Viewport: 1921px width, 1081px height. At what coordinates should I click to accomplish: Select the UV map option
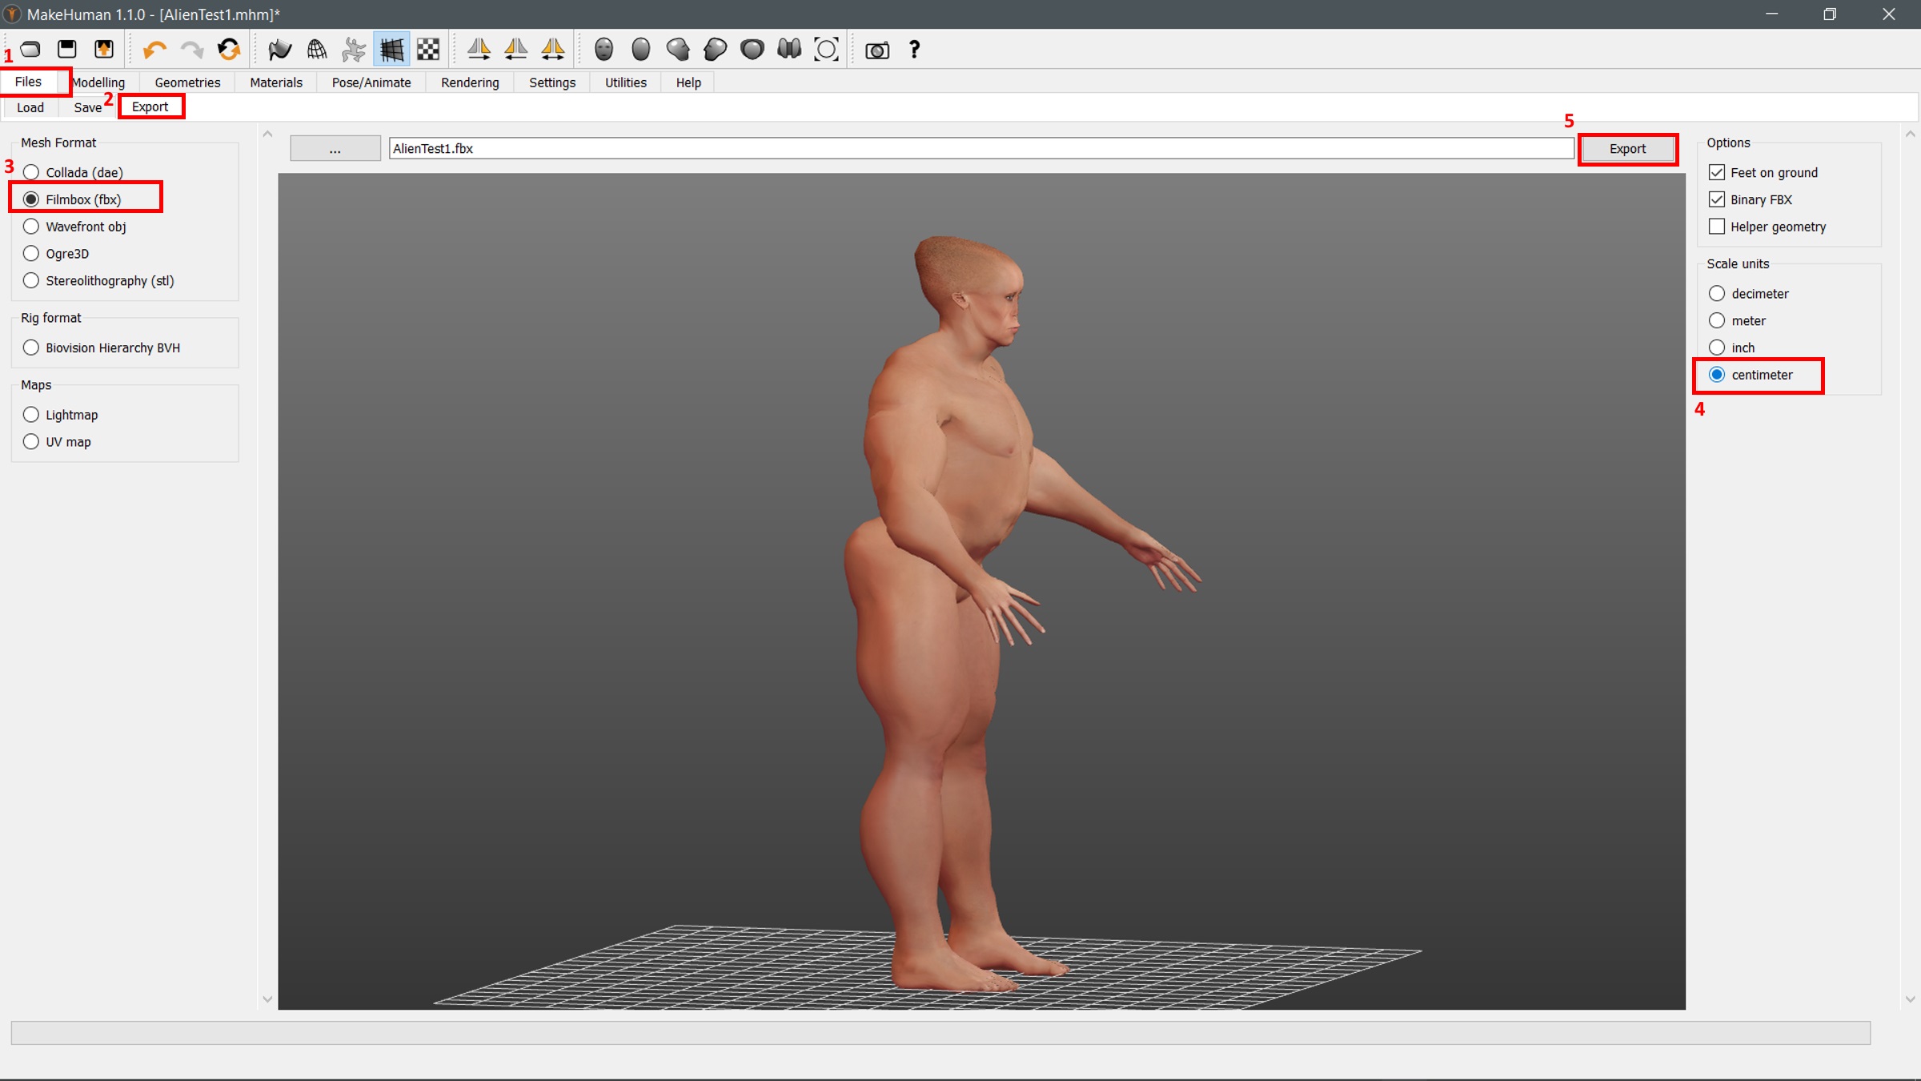(x=57, y=442)
